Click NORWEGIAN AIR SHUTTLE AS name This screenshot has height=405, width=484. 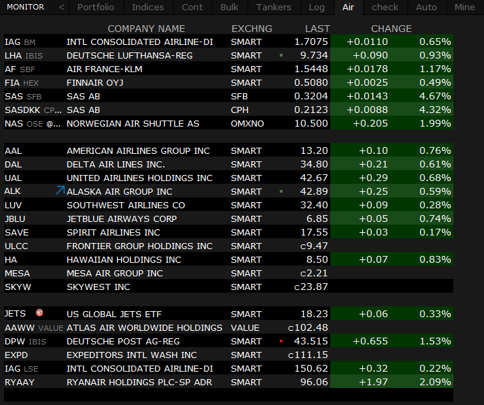pyautogui.click(x=133, y=123)
